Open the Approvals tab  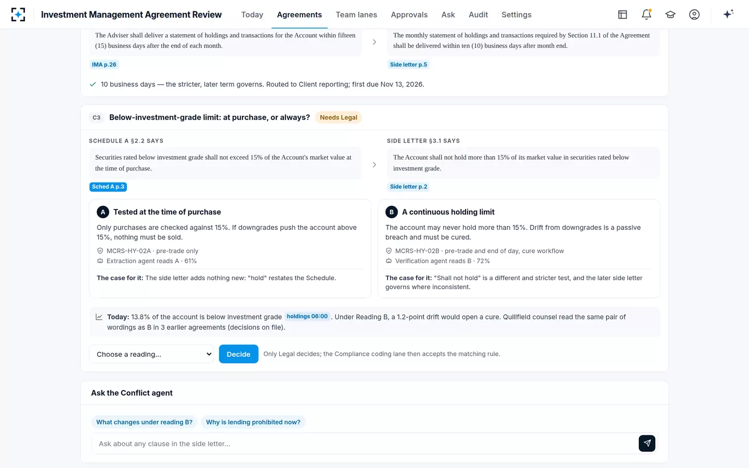[x=409, y=15]
